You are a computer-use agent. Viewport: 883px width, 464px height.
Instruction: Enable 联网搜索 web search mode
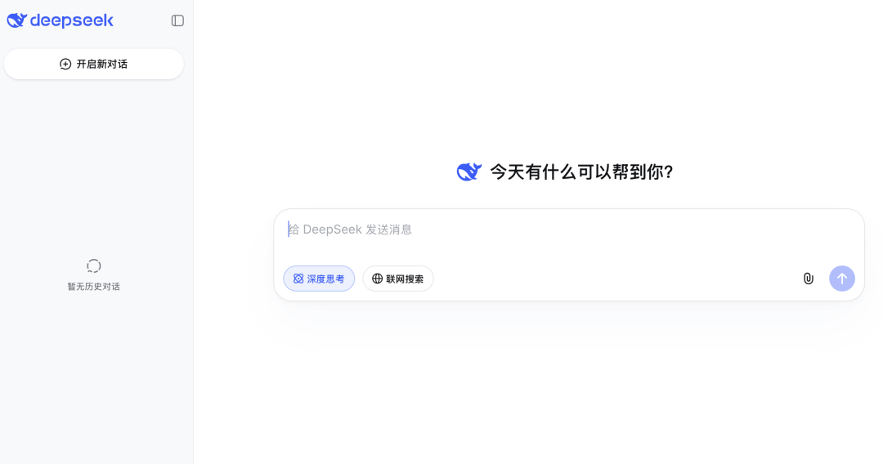coord(397,279)
